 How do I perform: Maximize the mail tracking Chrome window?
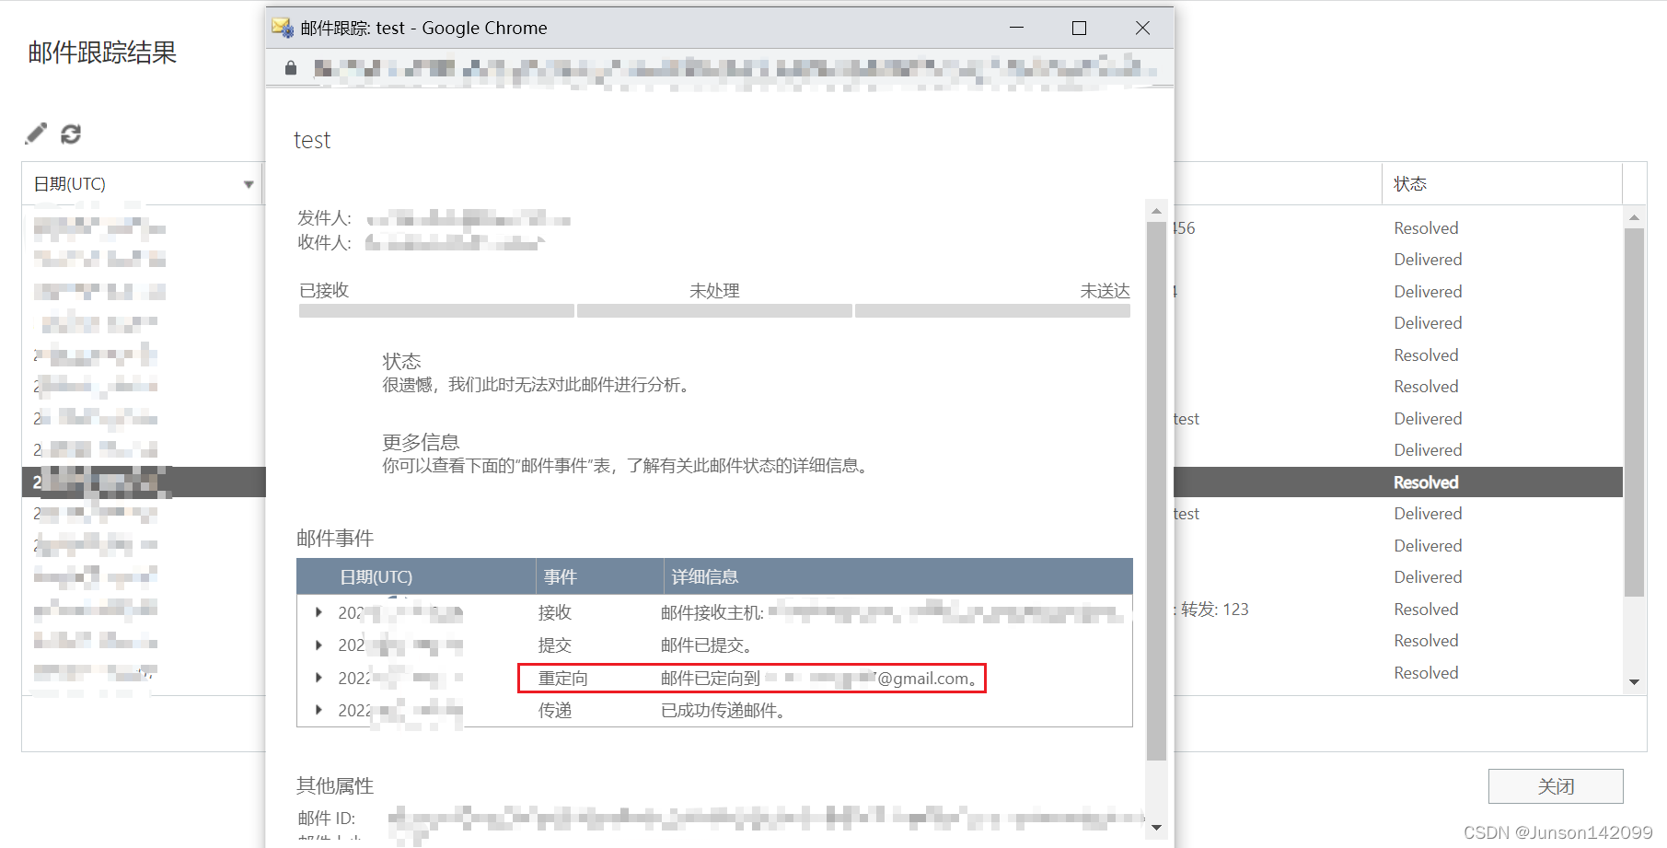tap(1079, 29)
